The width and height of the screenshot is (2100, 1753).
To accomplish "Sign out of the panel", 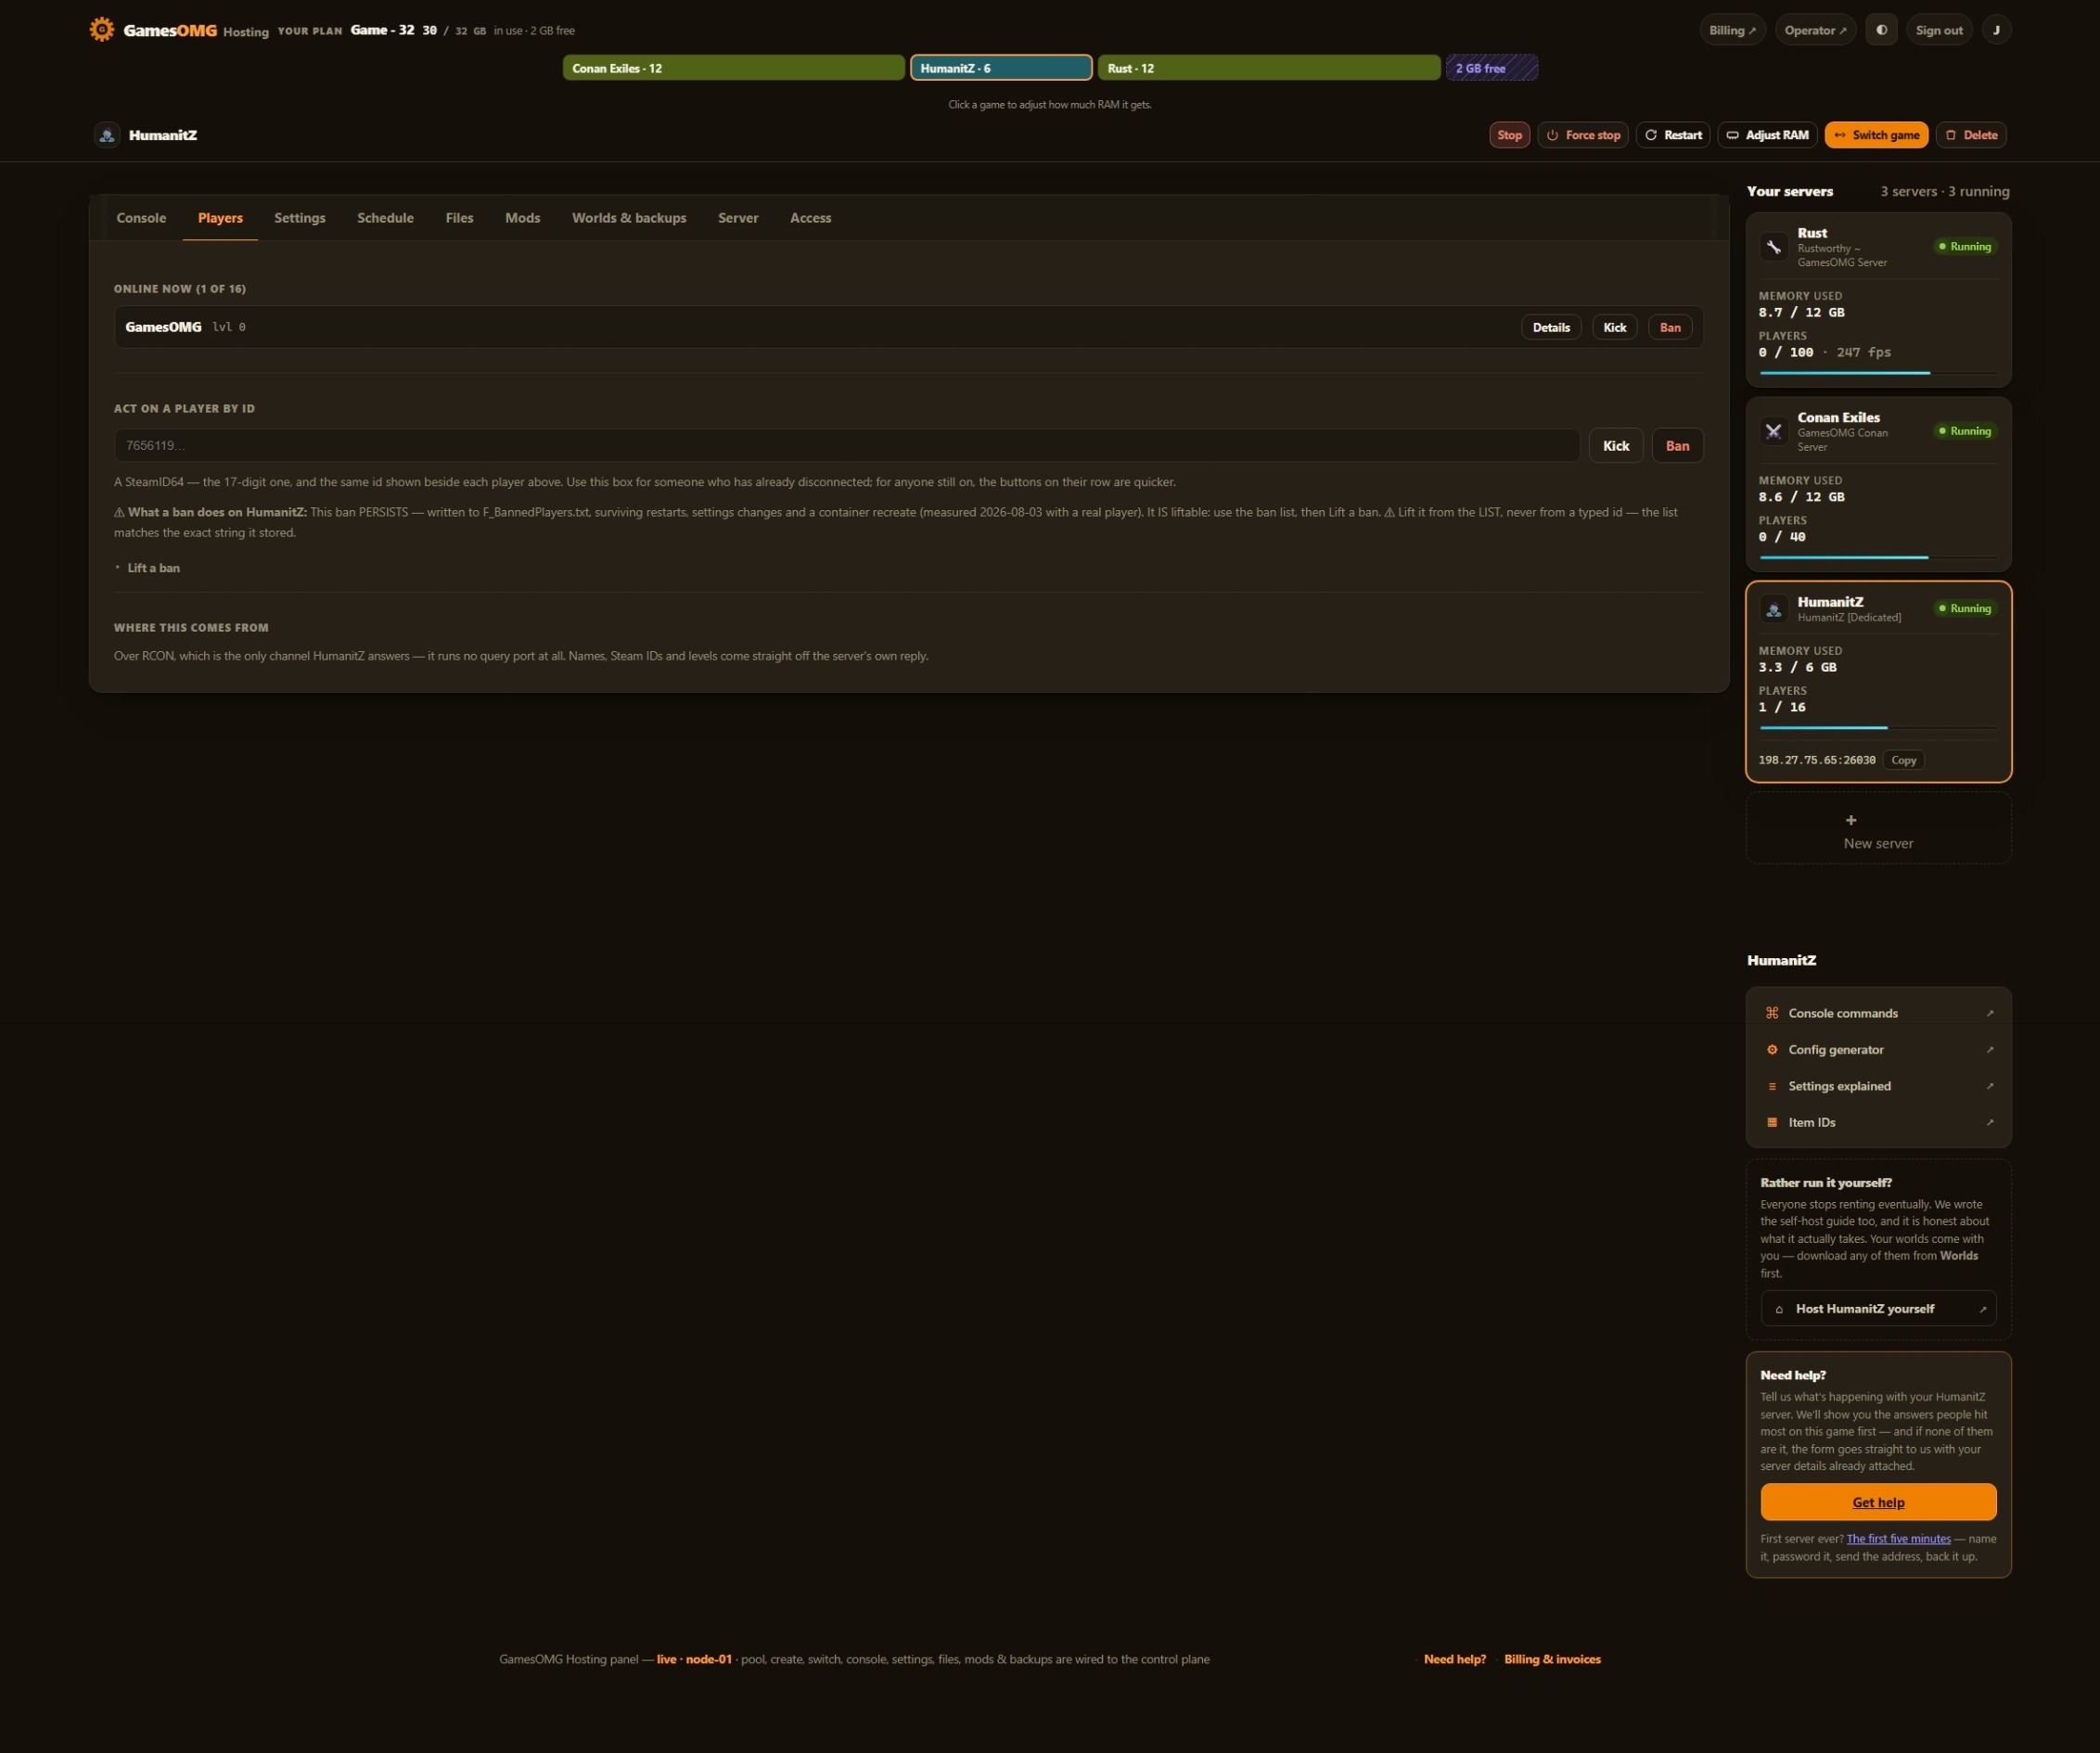I will [1938, 30].
